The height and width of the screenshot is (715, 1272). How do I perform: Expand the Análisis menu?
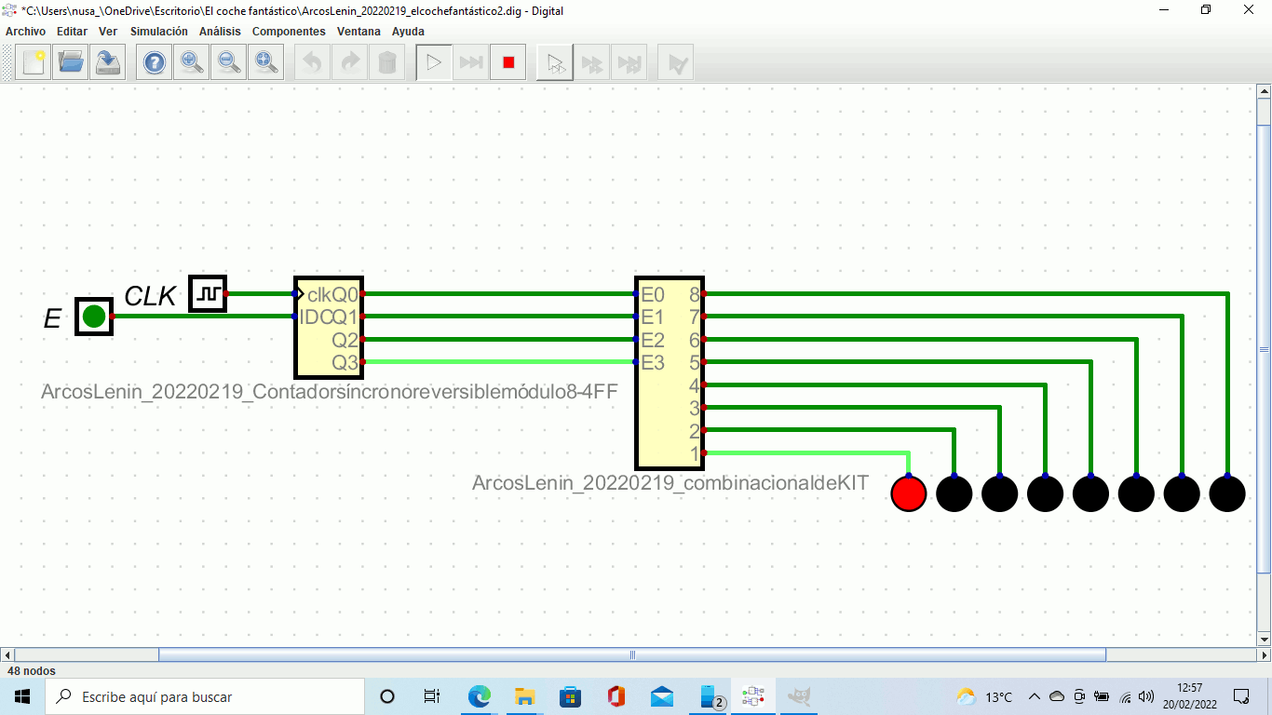pos(220,32)
